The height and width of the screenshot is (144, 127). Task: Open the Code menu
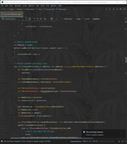coord(25,6)
